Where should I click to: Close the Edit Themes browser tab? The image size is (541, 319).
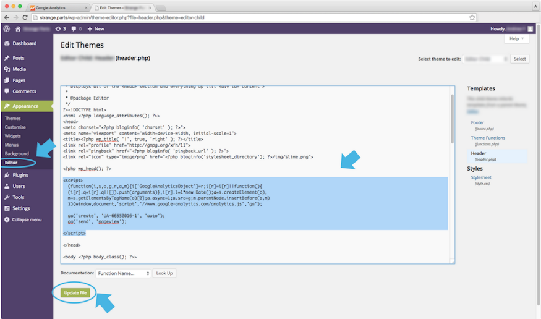pos(150,7)
